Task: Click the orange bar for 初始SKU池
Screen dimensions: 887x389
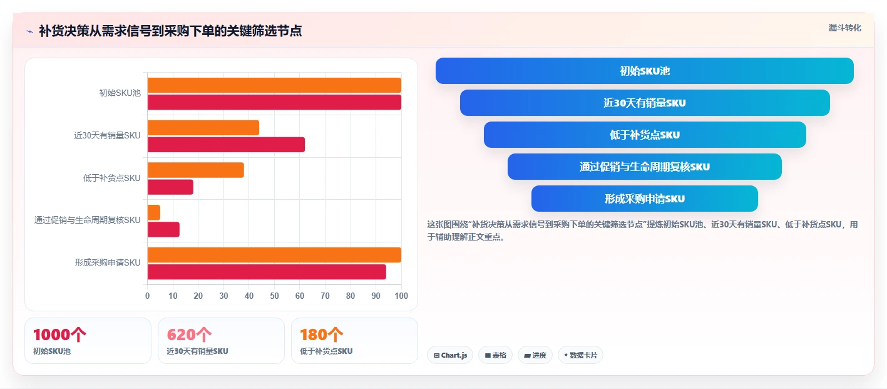Action: tap(274, 85)
